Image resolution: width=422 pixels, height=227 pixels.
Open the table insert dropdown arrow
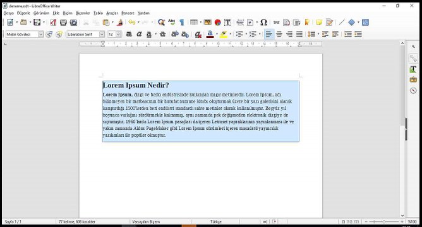coord(200,22)
